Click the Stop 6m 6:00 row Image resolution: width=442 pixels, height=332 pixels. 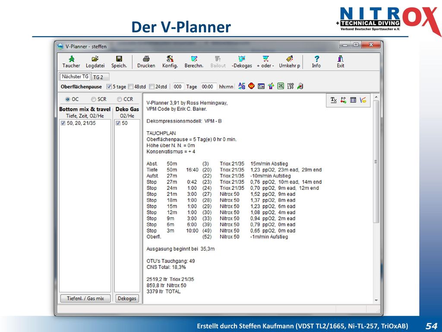221,225
